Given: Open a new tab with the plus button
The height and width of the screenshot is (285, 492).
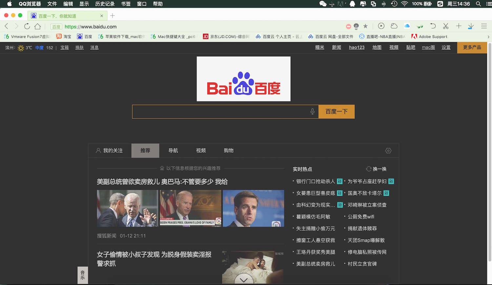Looking at the screenshot, I should pos(113,15).
